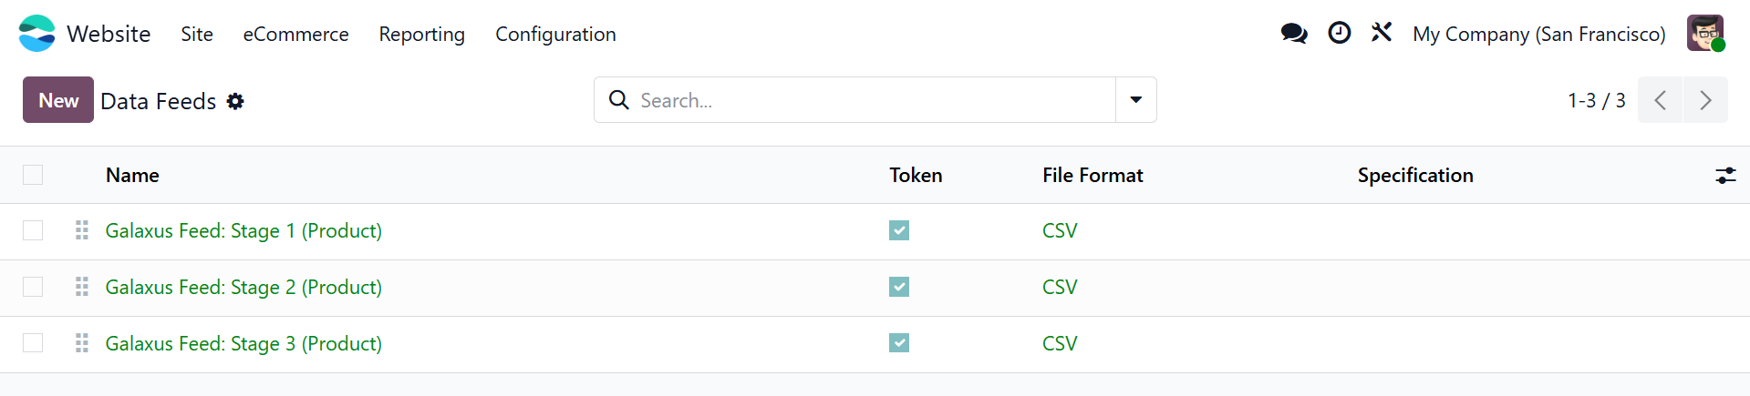Image resolution: width=1750 pixels, height=396 pixels.
Task: Go to previous page arrow
Action: coord(1661,100)
